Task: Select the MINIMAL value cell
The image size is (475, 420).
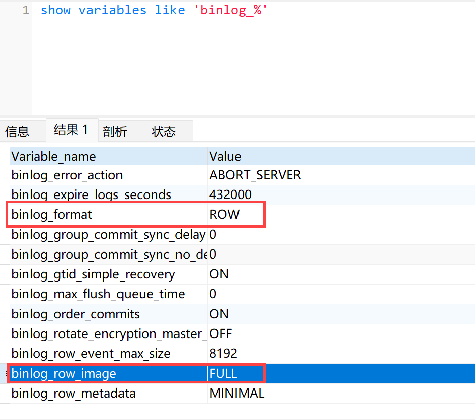Action: point(341,394)
